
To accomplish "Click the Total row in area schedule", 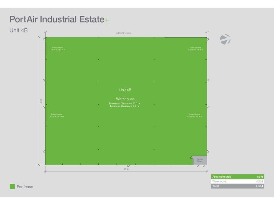I will point(238,187).
